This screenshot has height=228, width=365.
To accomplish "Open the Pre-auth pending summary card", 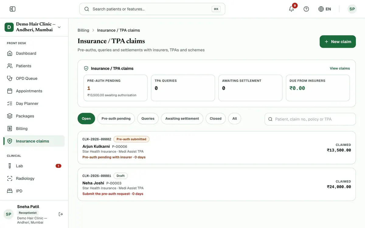I will pos(116,88).
